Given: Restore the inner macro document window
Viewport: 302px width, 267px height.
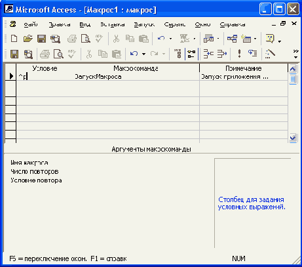Looking at the screenshot, I should (x=283, y=24).
